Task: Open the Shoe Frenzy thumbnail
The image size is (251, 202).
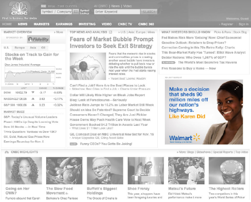Action: coord(146,170)
